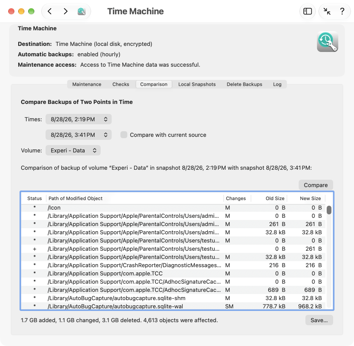Open the Time Machine pane toolbar icon

point(81,11)
